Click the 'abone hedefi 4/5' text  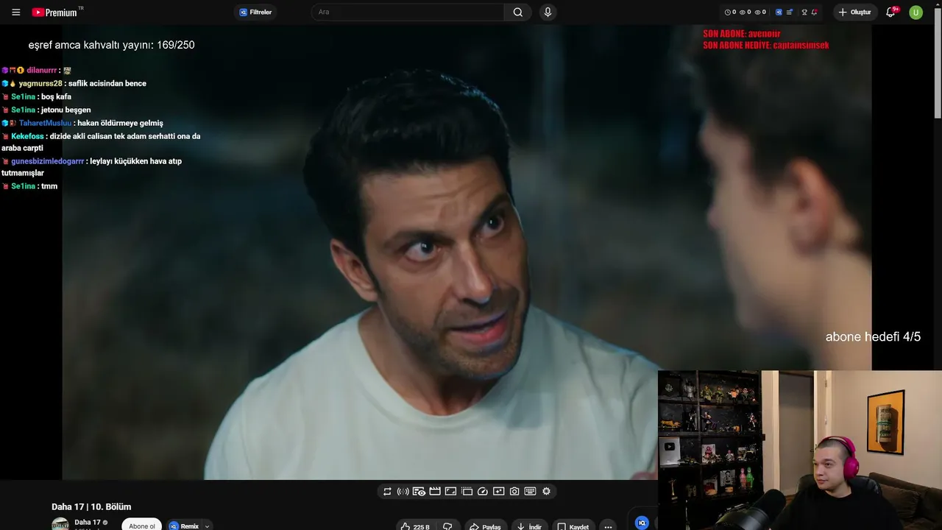tap(873, 336)
